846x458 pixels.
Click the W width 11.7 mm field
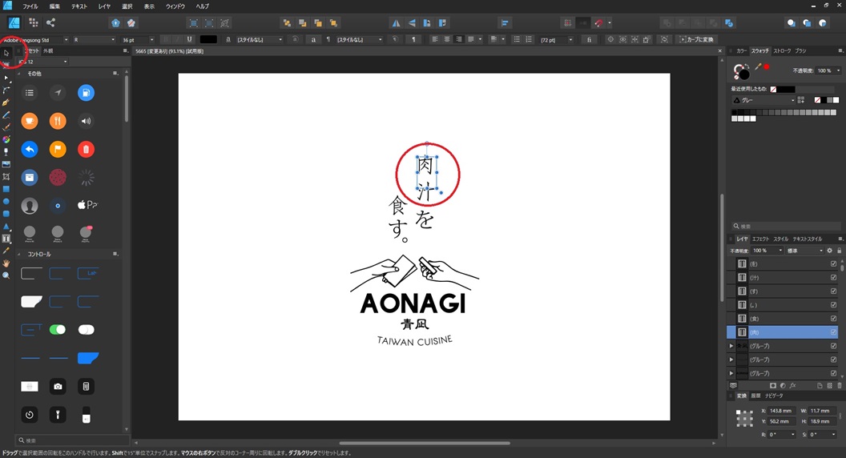(820, 411)
